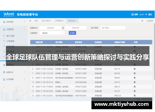Screen dimensions: 155x112
Task: Switch to the 交易记录 tab
Action: (x=71, y=21)
